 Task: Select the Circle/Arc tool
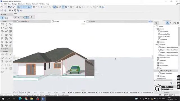tap(6, 65)
